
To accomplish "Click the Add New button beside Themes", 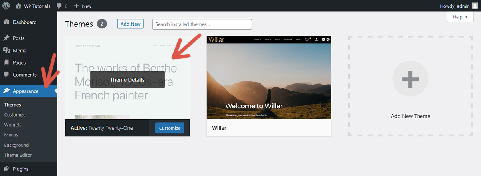I will [130, 24].
